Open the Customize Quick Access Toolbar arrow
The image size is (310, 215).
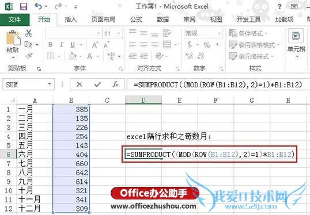pyautogui.click(x=75, y=7)
